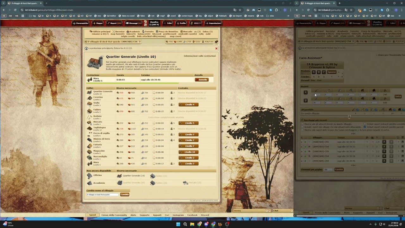Click FA Keypress A button
Viewport: 405px width, 228px height.
(314, 72)
